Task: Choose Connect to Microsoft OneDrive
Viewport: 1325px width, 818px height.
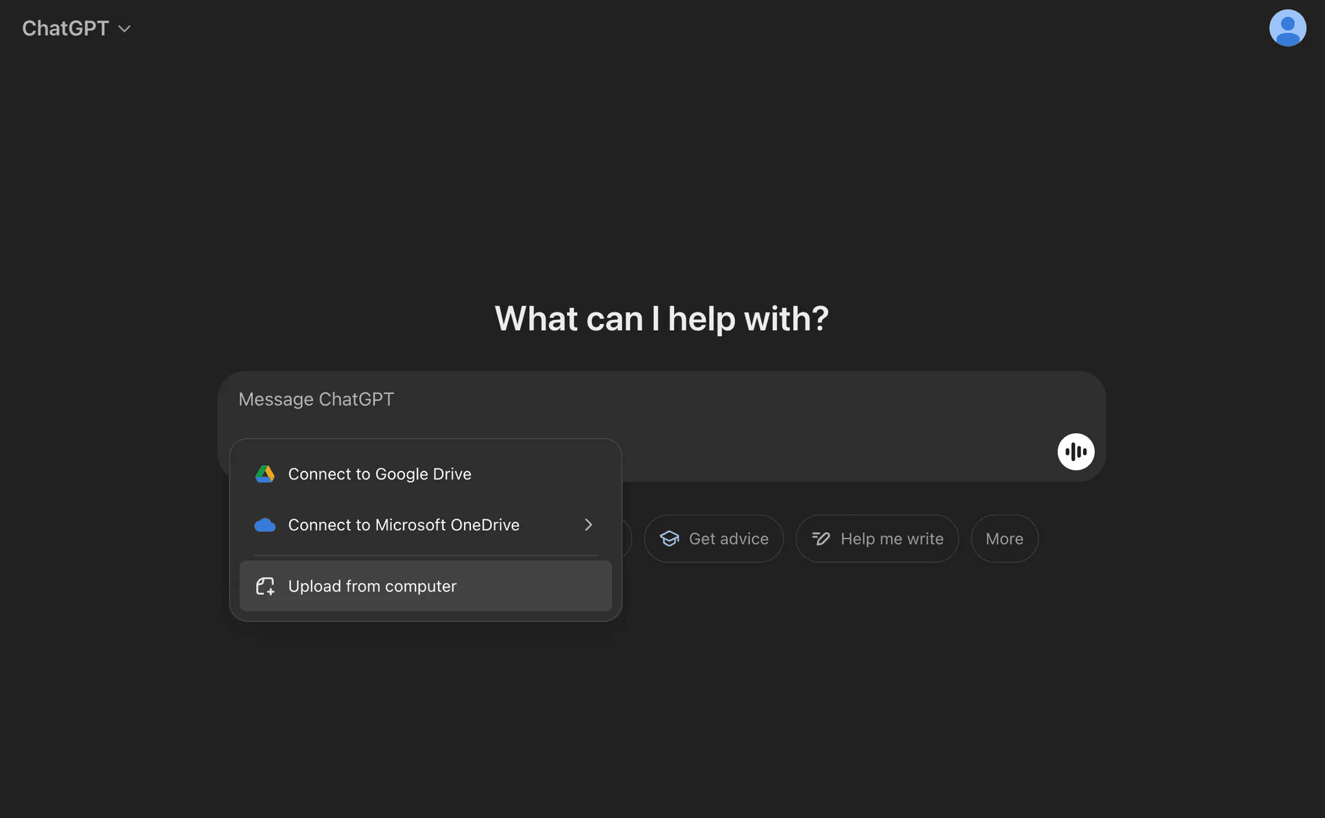Action: coord(403,525)
